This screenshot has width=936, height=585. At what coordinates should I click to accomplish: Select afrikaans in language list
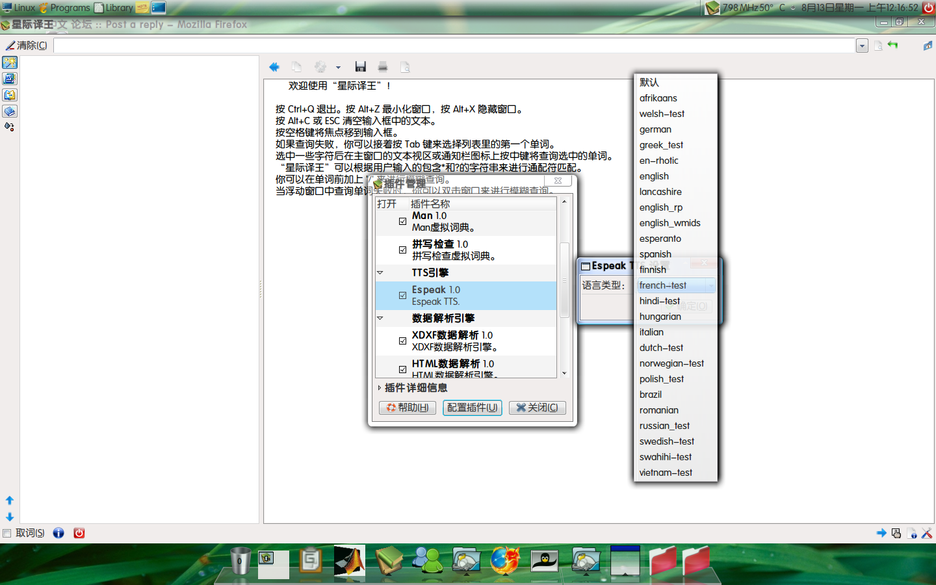coord(675,98)
